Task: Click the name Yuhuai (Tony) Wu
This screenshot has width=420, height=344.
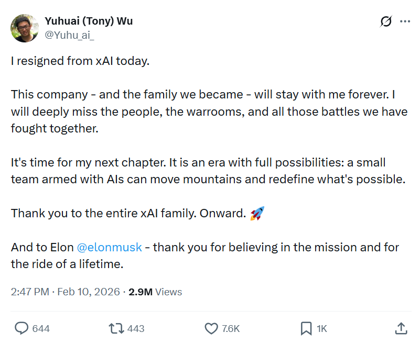Action: [x=89, y=21]
